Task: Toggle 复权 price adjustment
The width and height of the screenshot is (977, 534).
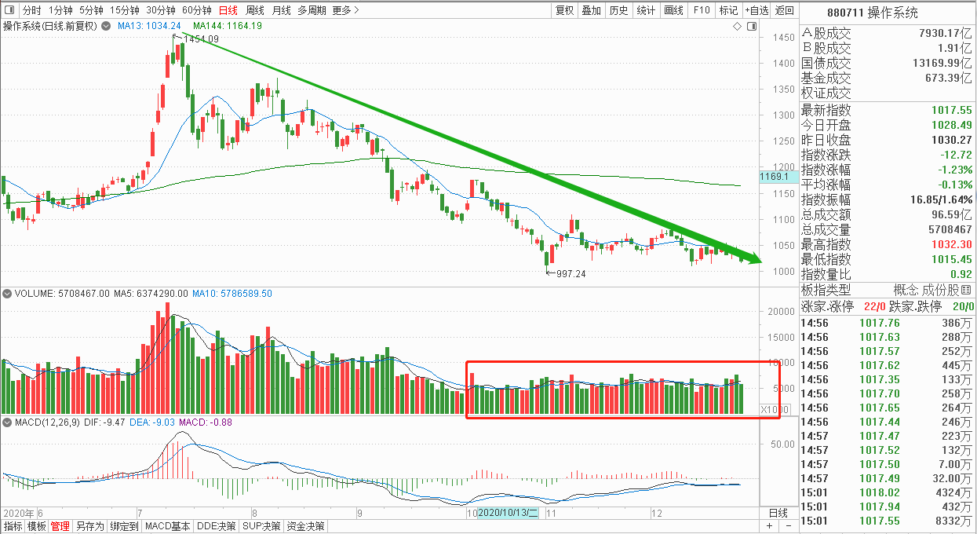Action: [564, 10]
